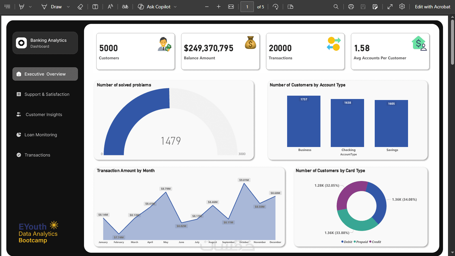The image size is (455, 256).
Task: Open the PDF search magnifier
Action: click(x=336, y=7)
